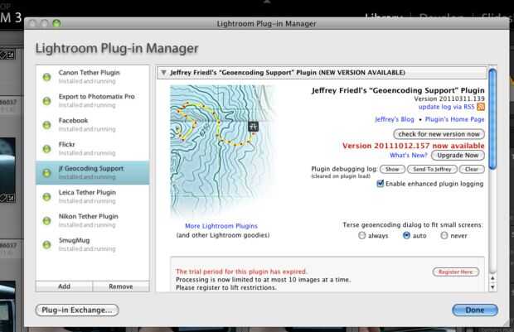Click the red 'Version 20111012.157 now available' text

414,146
